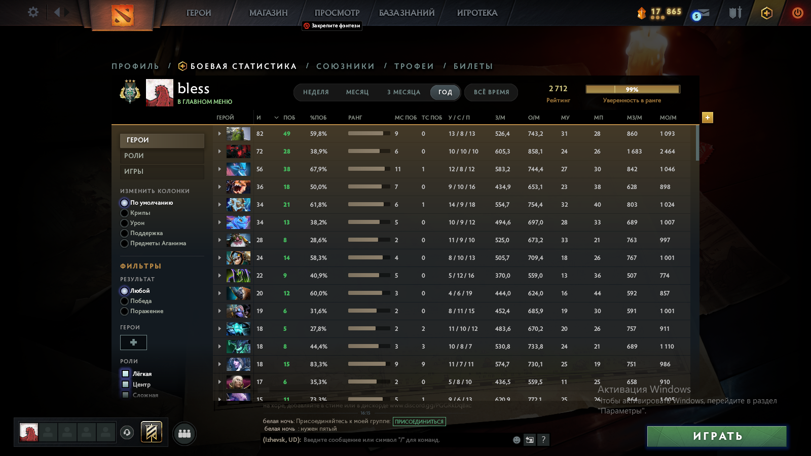Screen dimensions: 811x456
Task: Open the mail notifications icon
Action: [702, 14]
